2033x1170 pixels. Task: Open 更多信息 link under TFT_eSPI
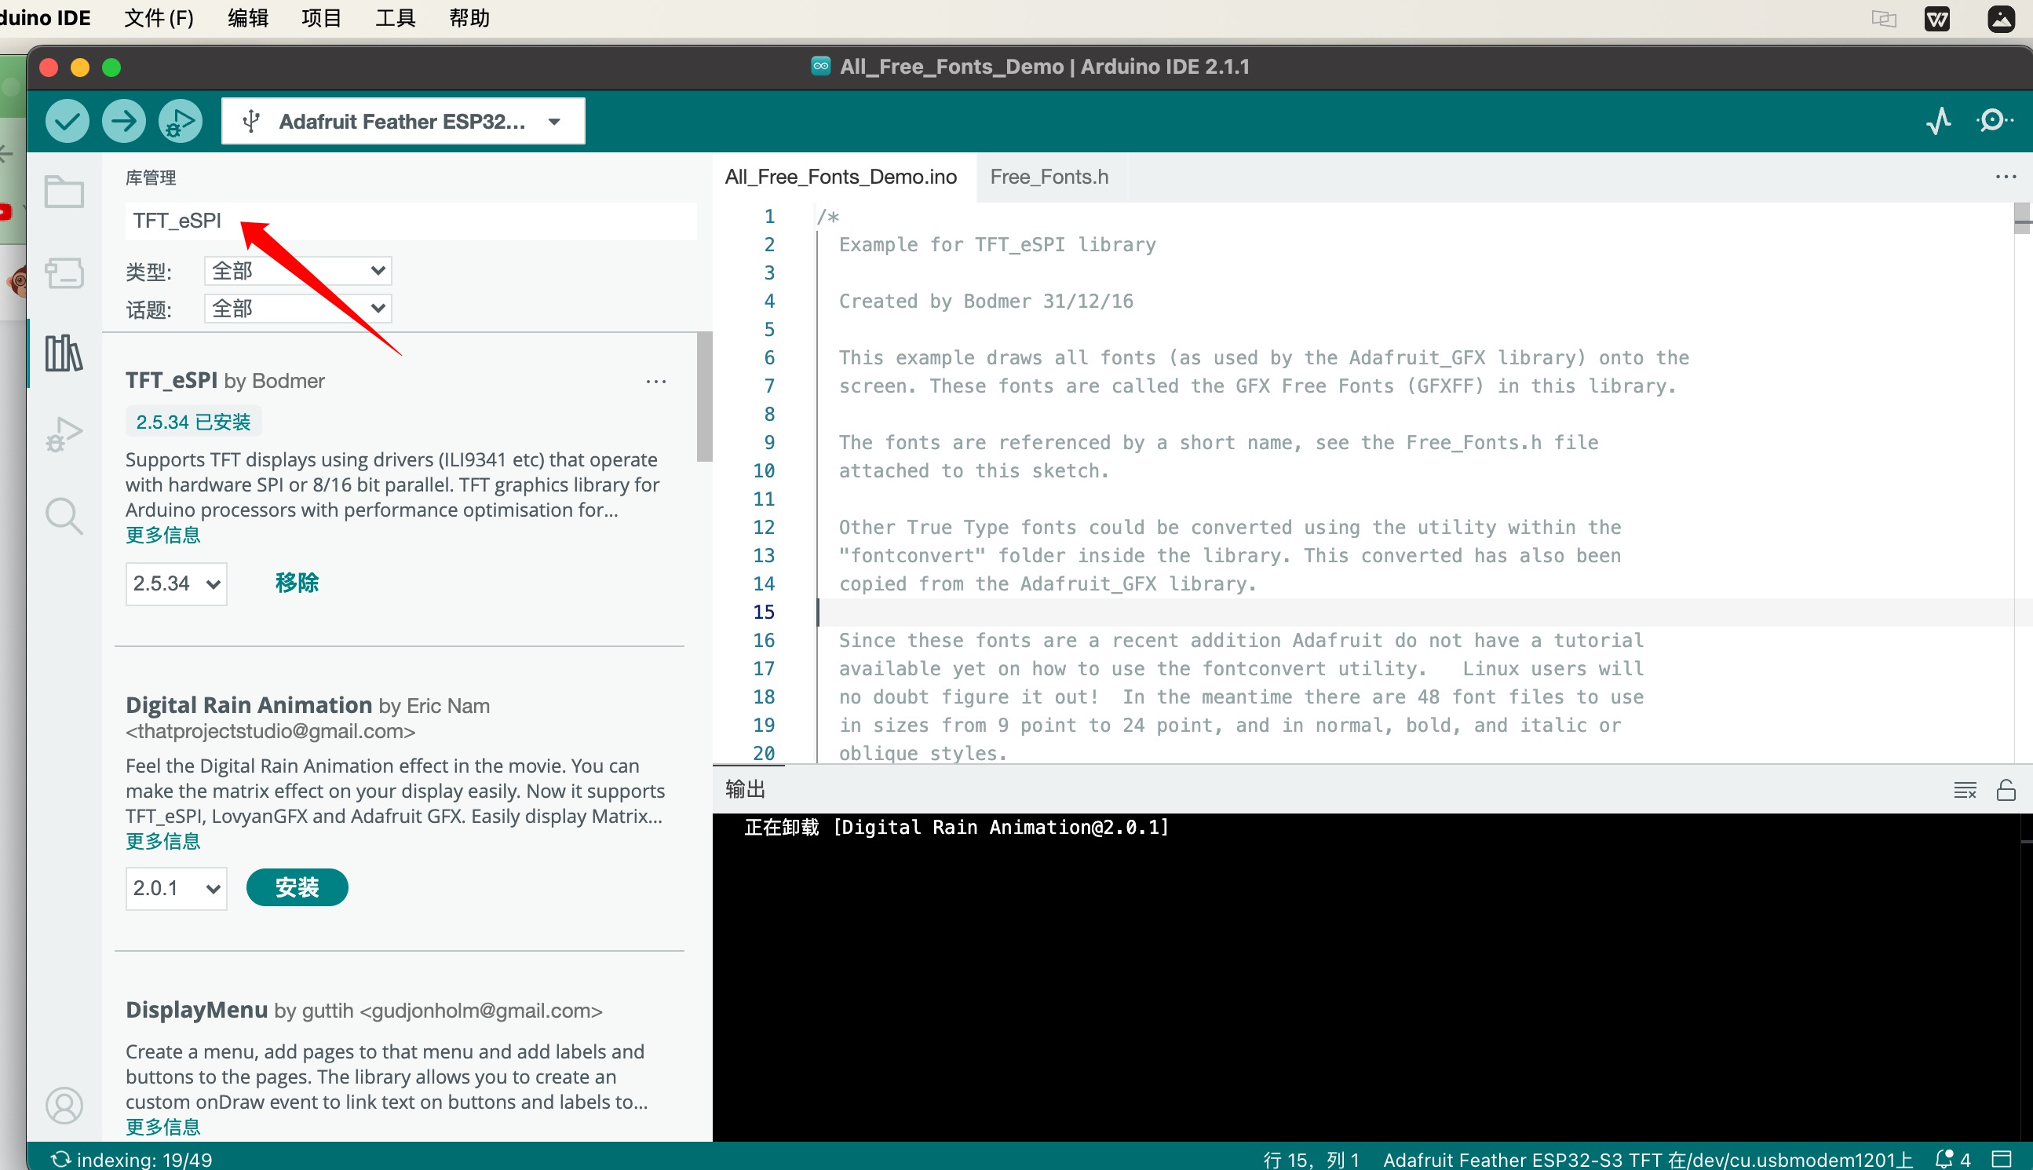(163, 536)
